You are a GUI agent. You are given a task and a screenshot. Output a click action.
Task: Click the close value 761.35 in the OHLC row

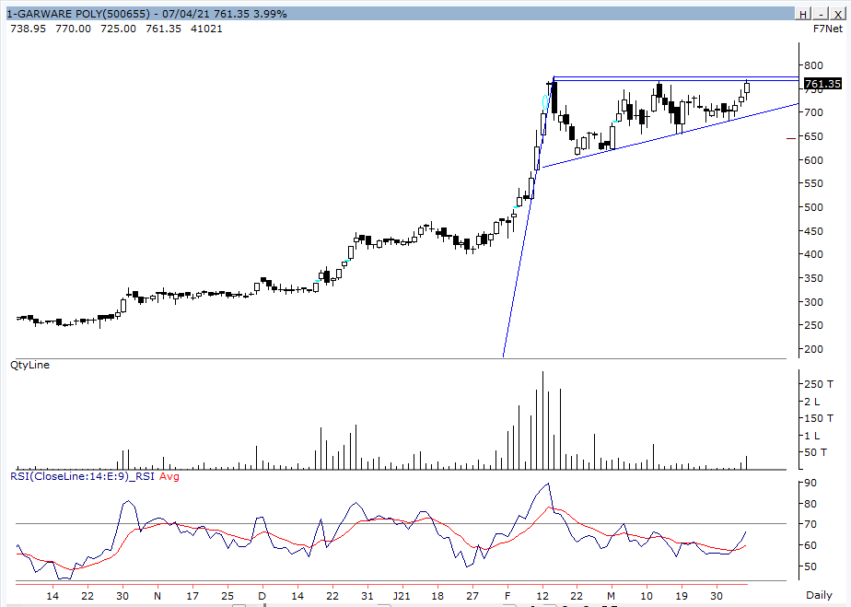pyautogui.click(x=163, y=29)
